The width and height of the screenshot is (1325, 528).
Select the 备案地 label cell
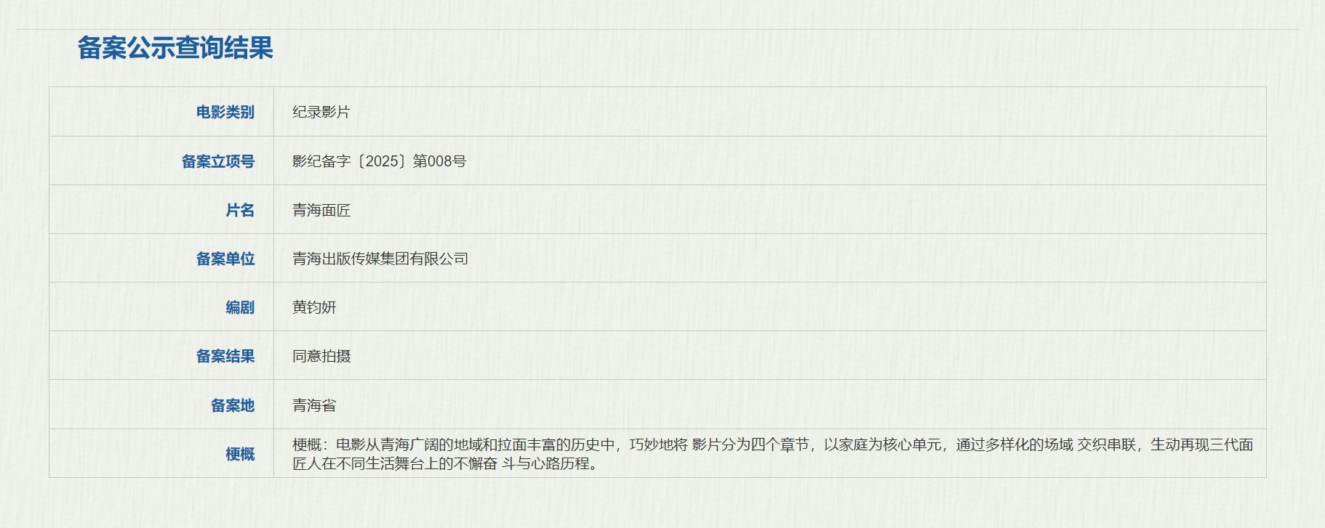(x=233, y=405)
